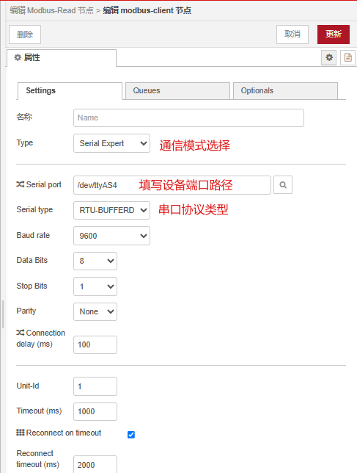Viewport: 357px width, 473px height.
Task: Click the 属性 gear icon
Action: pos(18,57)
